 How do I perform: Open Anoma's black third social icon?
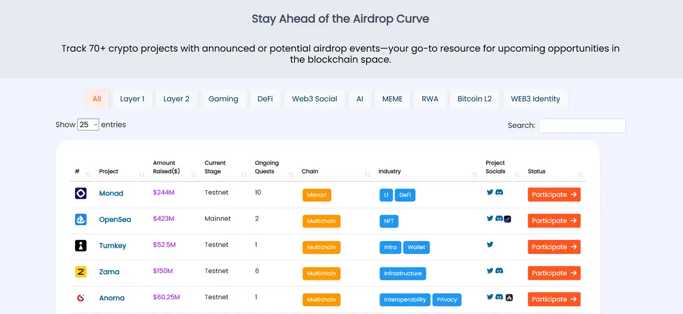(508, 297)
